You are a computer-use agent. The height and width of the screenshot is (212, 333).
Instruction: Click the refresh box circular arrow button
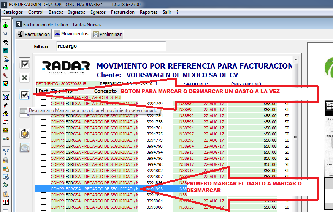pyautogui.click(x=24, y=134)
